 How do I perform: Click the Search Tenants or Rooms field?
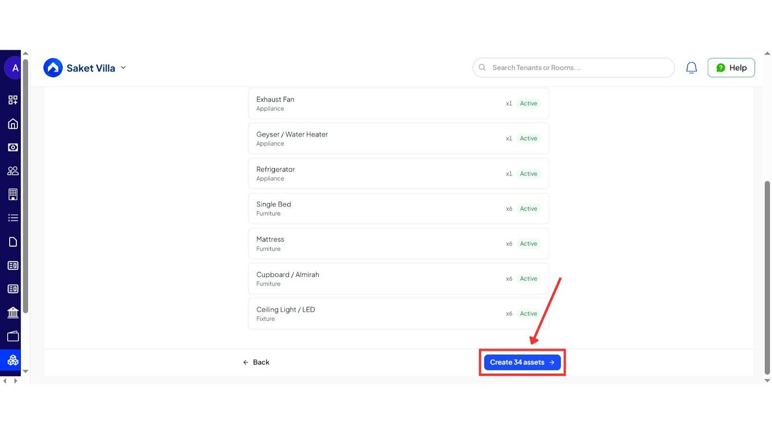(573, 68)
